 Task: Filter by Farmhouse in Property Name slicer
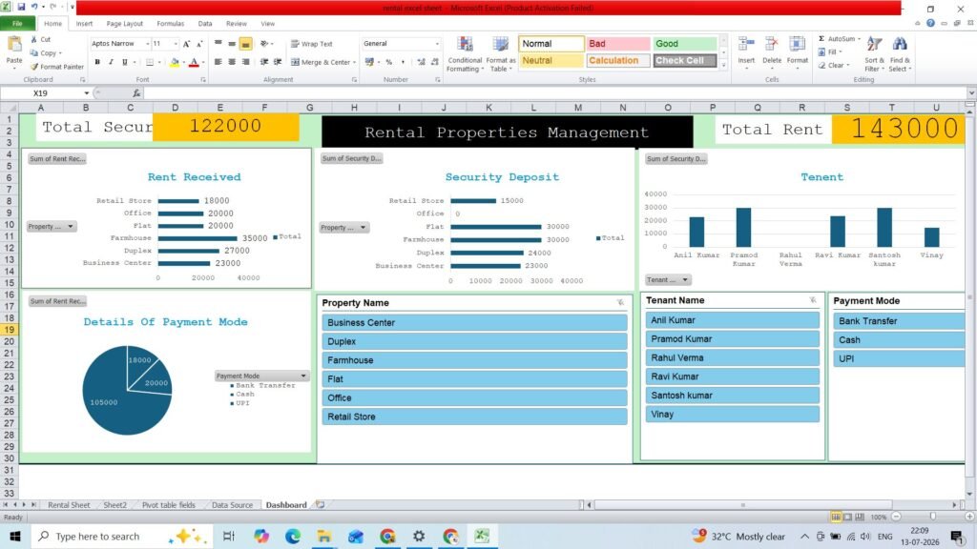[x=475, y=360]
